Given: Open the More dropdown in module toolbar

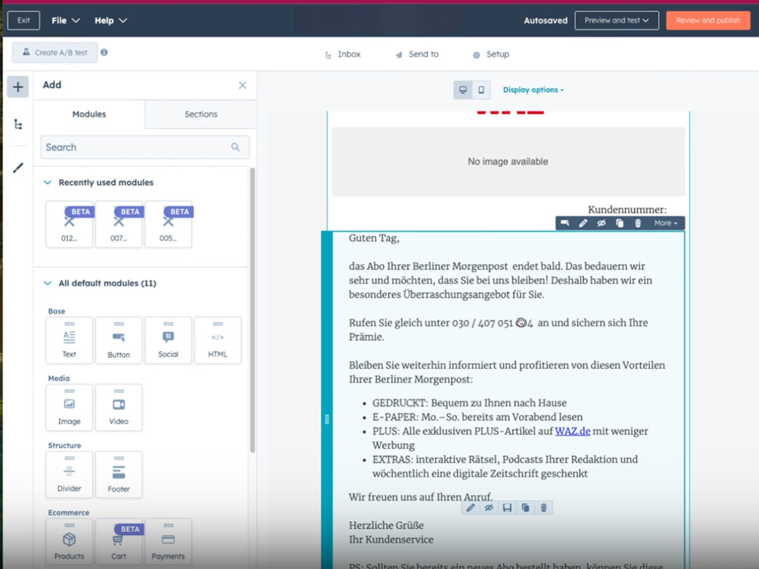Looking at the screenshot, I should point(665,223).
